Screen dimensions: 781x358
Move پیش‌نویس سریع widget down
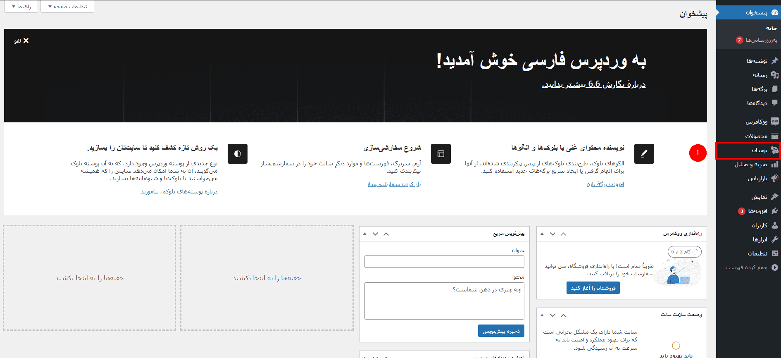click(x=375, y=234)
